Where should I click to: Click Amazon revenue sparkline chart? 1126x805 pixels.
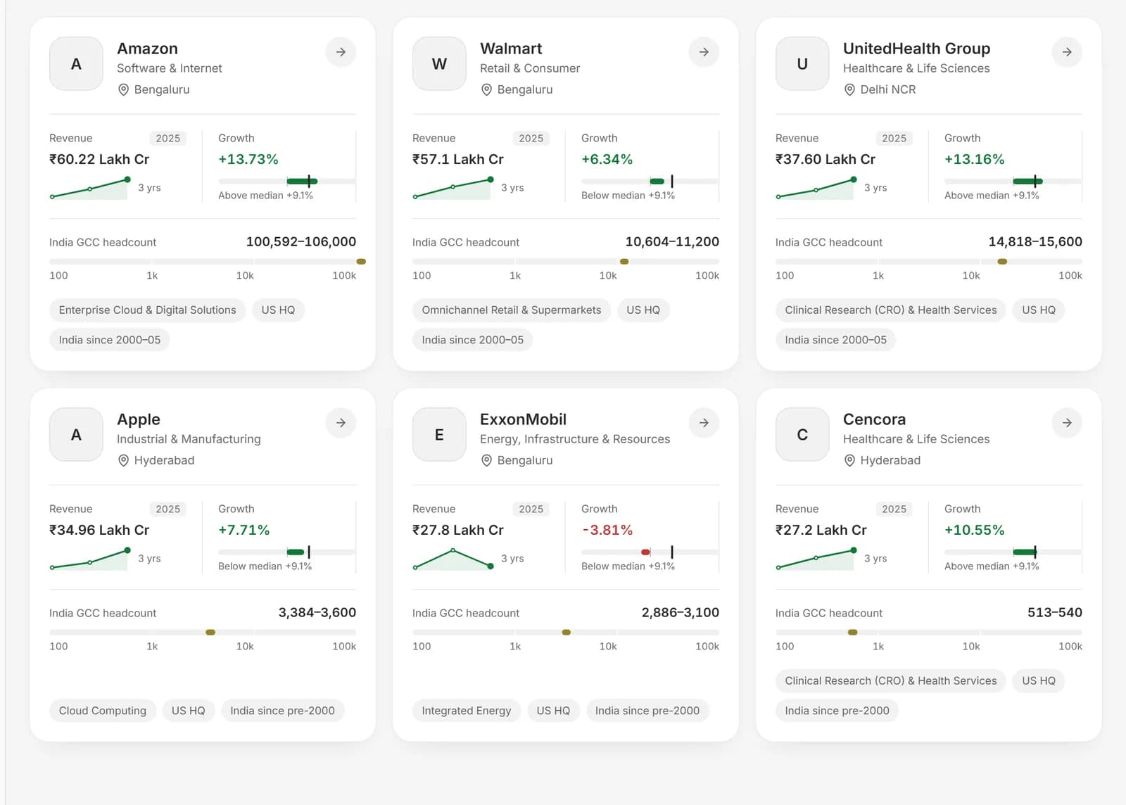89,189
